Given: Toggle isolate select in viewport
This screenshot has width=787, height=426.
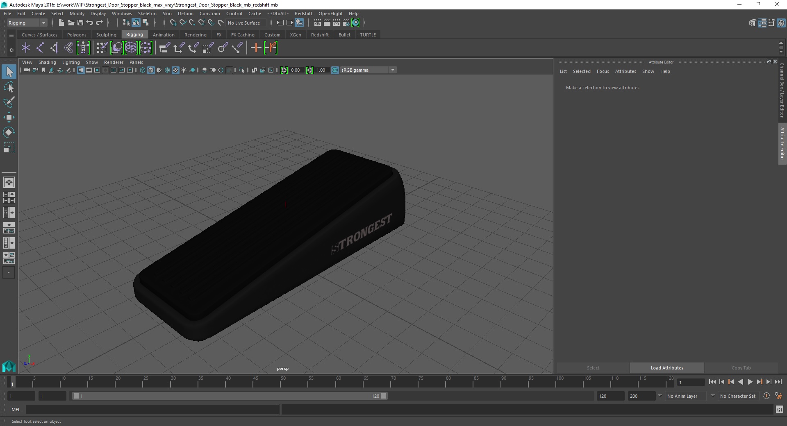Looking at the screenshot, I should (242, 70).
